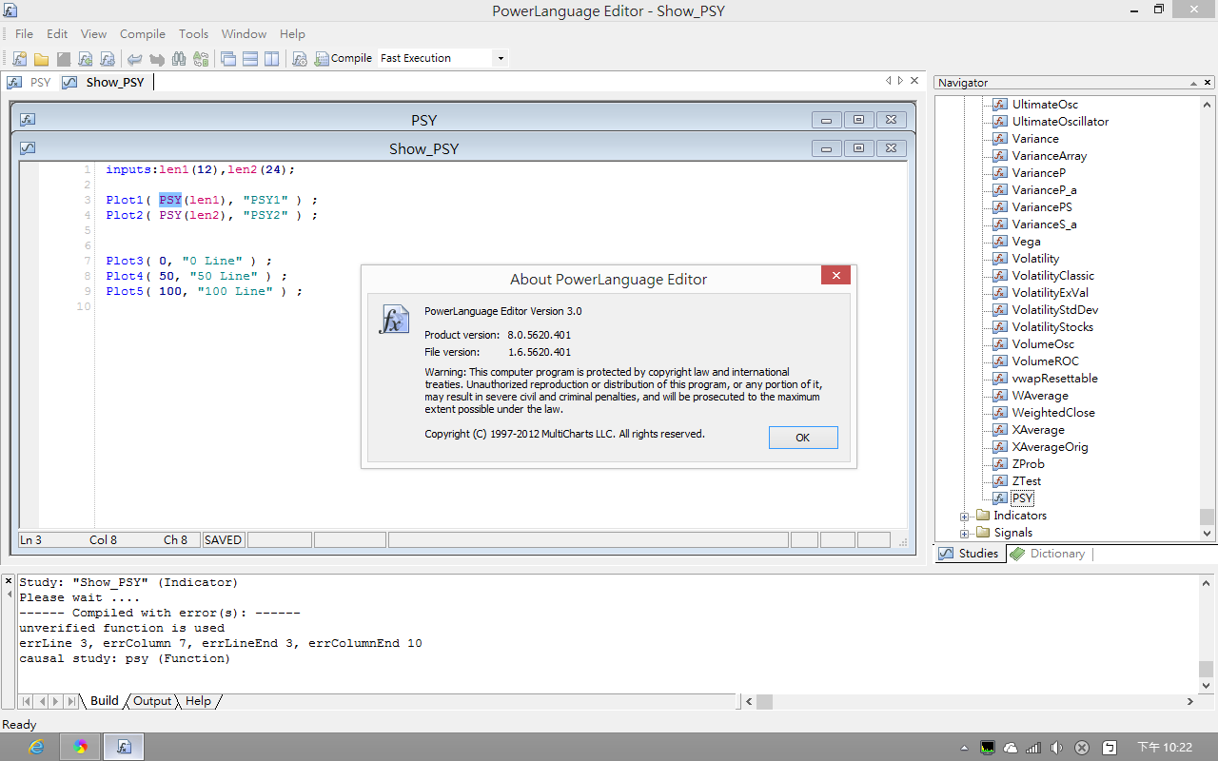Select WeightedClose in the Navigator tree
Image resolution: width=1218 pixels, height=761 pixels.
tap(1053, 413)
